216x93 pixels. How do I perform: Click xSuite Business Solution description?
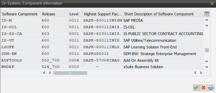163,67
